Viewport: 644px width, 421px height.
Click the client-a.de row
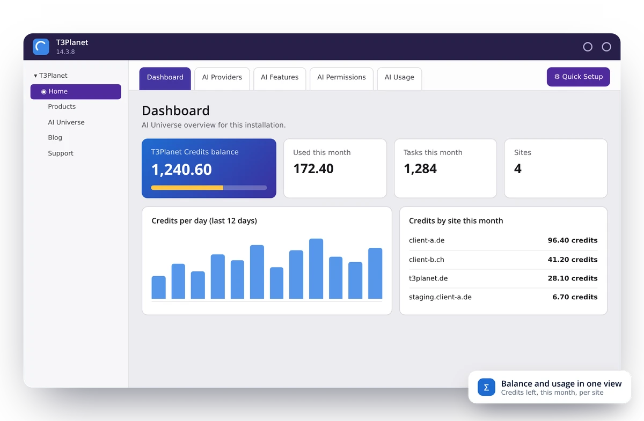click(503, 241)
